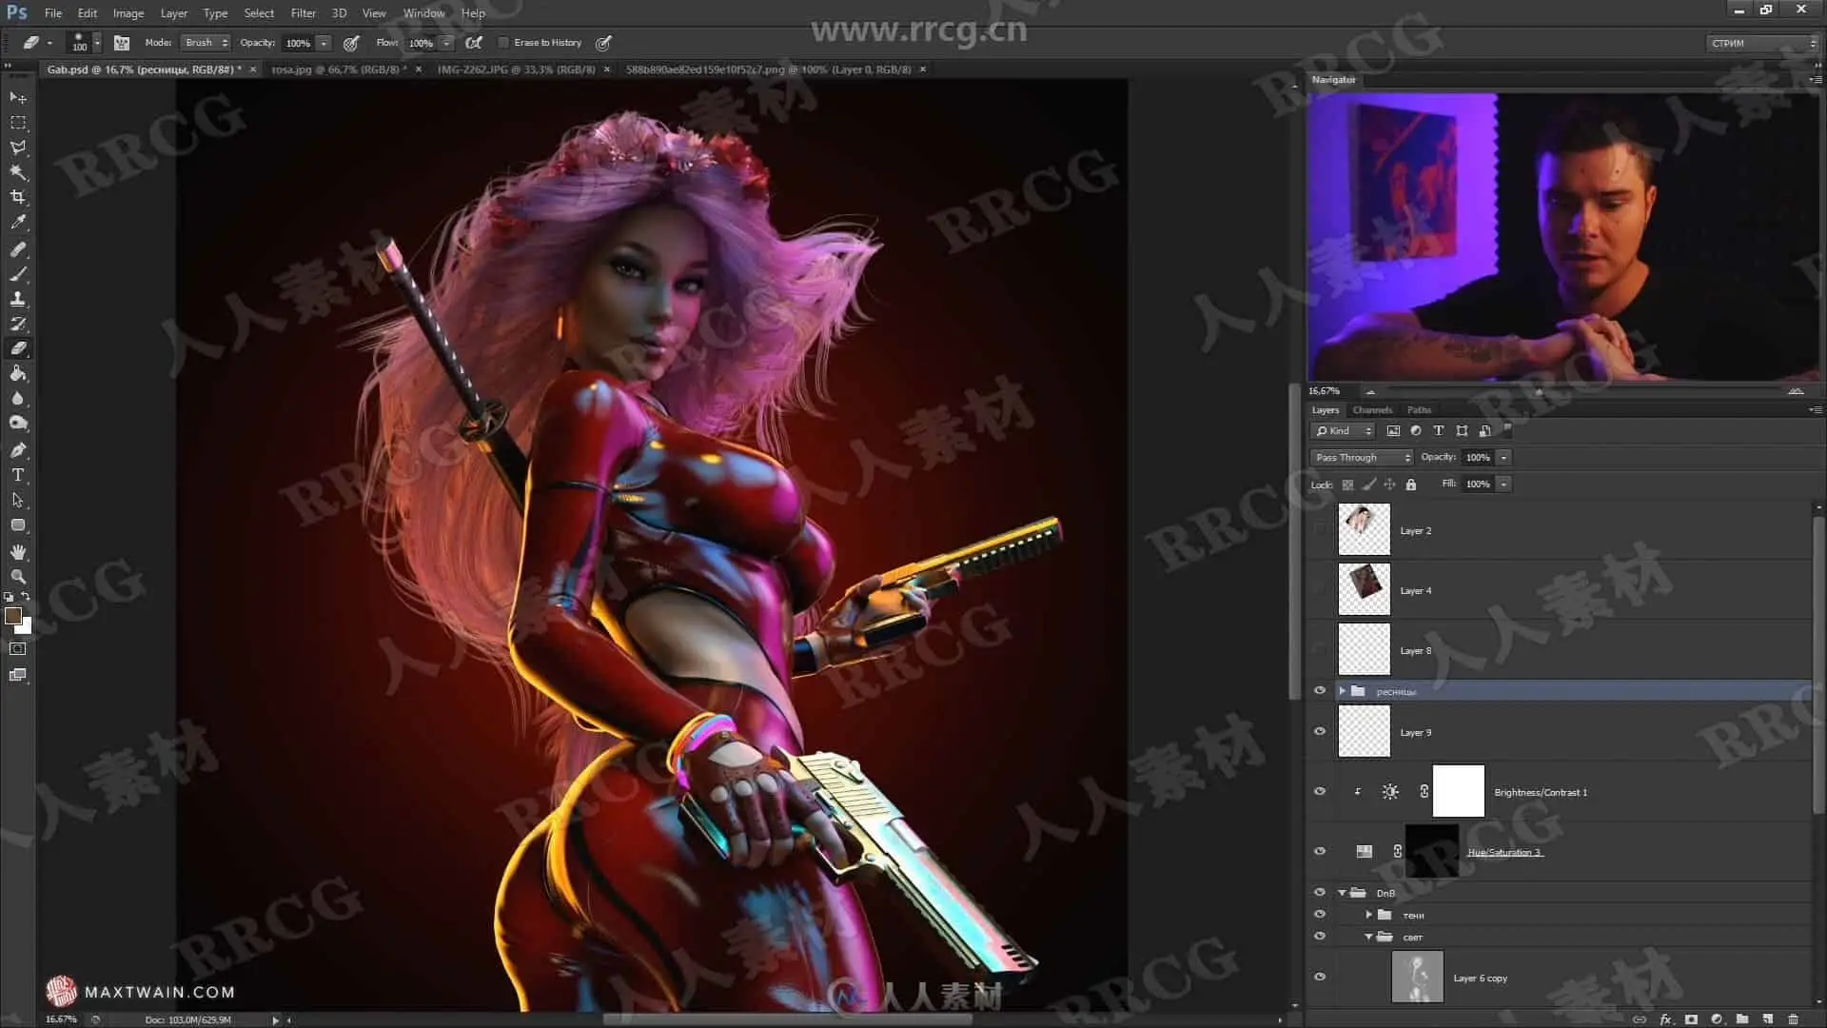1827x1028 pixels.
Task: Add a layer style with fx icon
Action: (x=1666, y=1018)
